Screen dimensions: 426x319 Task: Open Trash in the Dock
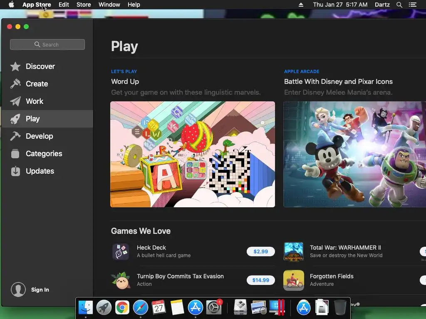click(x=340, y=308)
